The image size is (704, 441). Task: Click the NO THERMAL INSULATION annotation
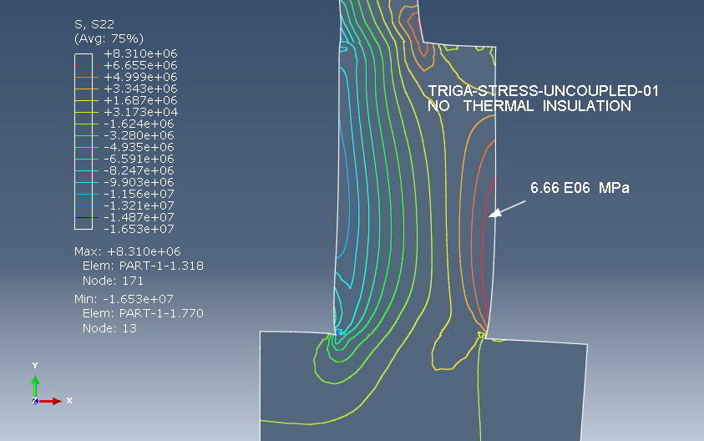(529, 106)
